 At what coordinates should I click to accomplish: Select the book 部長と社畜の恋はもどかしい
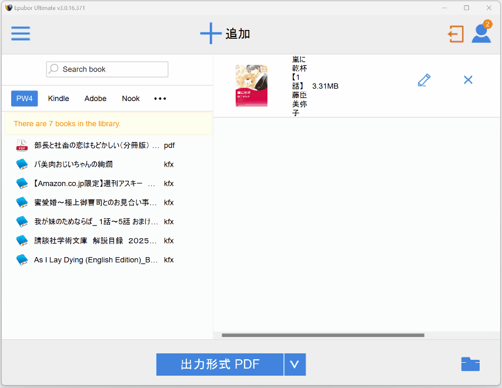(96, 146)
